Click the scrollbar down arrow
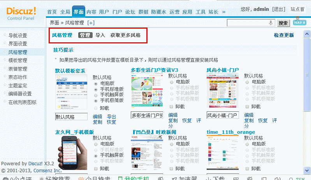The width and height of the screenshot is (311, 180). click(307, 170)
